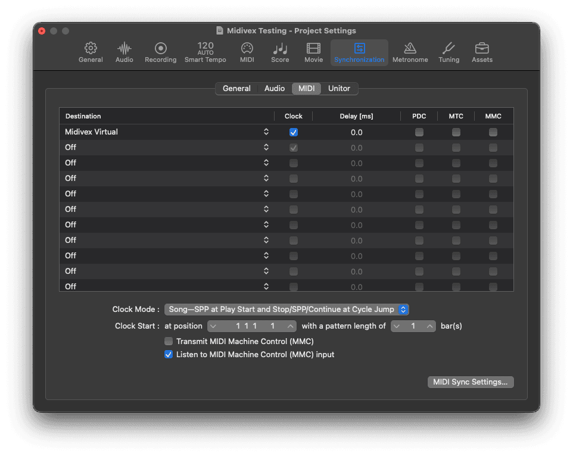Click the PDC column header

pyautogui.click(x=419, y=116)
